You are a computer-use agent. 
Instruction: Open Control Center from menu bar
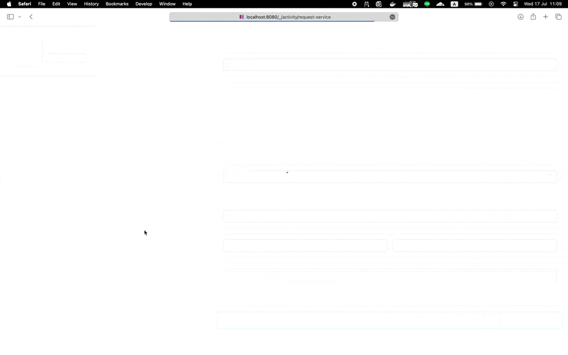tap(515, 4)
